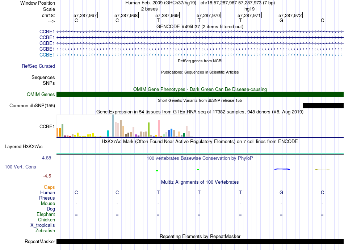The width and height of the screenshot is (344, 250).
Task: Click the Mouse species label
Action: point(48,204)
